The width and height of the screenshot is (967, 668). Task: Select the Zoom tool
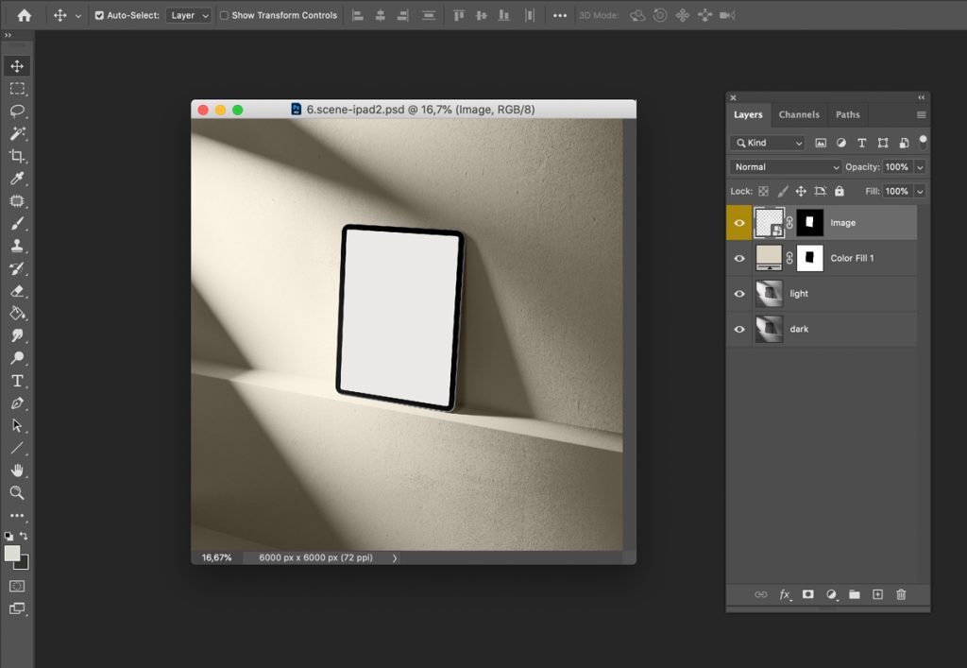pyautogui.click(x=17, y=493)
